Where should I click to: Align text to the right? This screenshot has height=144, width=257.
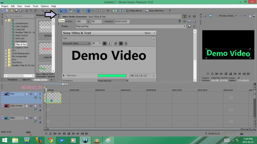click(126, 43)
